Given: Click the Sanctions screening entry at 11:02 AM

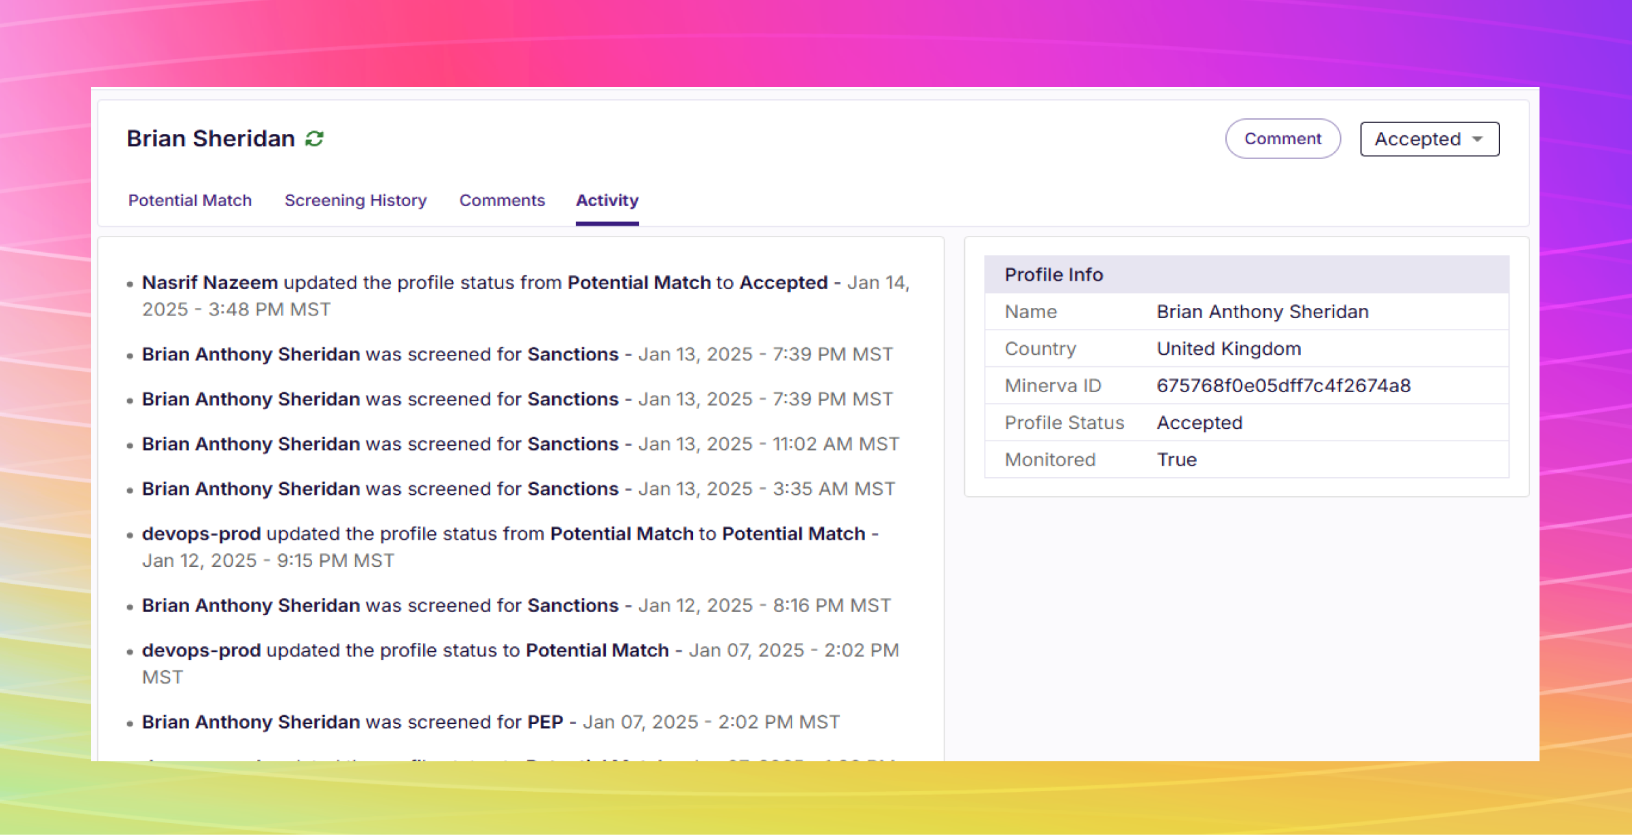Looking at the screenshot, I should click(520, 445).
